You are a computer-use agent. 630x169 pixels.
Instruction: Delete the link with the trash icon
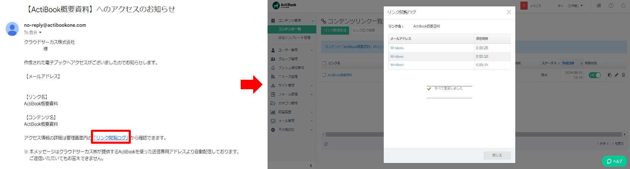pyautogui.click(x=623, y=75)
